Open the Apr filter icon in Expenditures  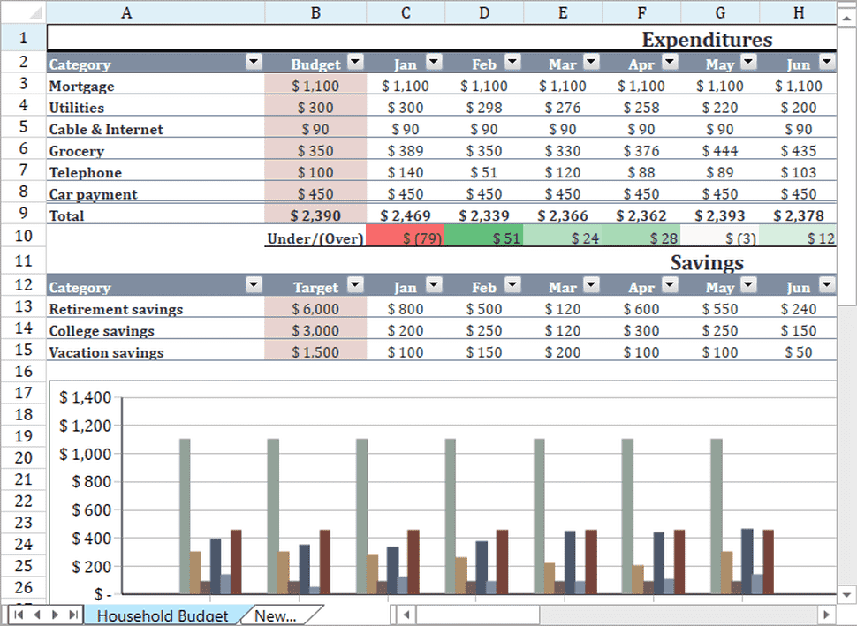669,63
